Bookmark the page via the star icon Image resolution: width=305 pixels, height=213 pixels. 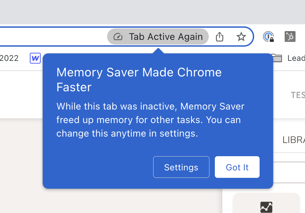(241, 37)
